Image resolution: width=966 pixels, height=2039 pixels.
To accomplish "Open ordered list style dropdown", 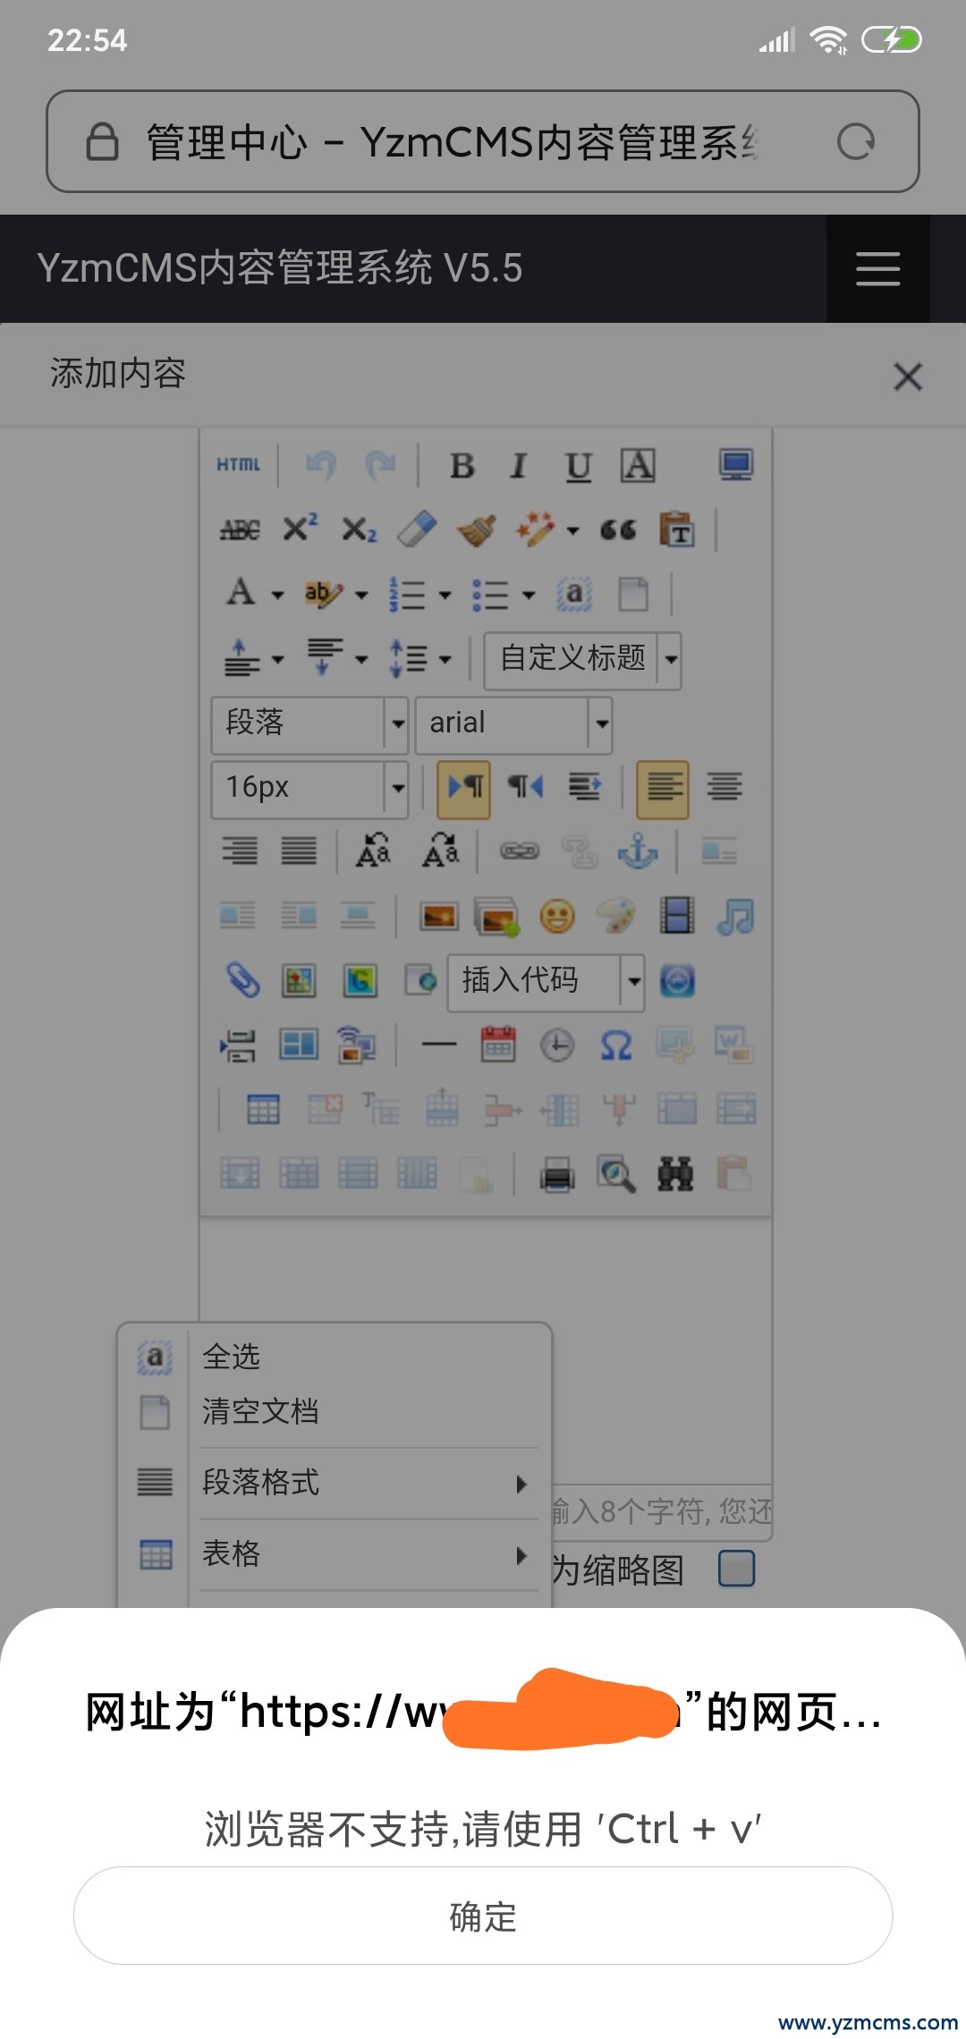I will pyautogui.click(x=445, y=595).
